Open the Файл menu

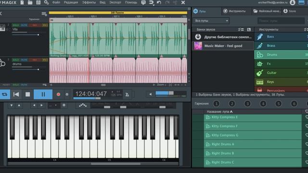click(56, 2)
